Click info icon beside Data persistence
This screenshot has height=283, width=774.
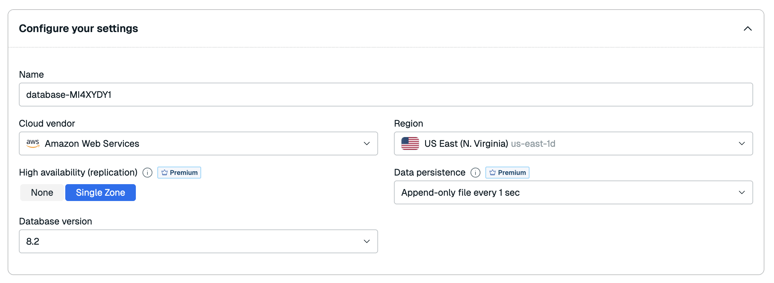point(475,173)
